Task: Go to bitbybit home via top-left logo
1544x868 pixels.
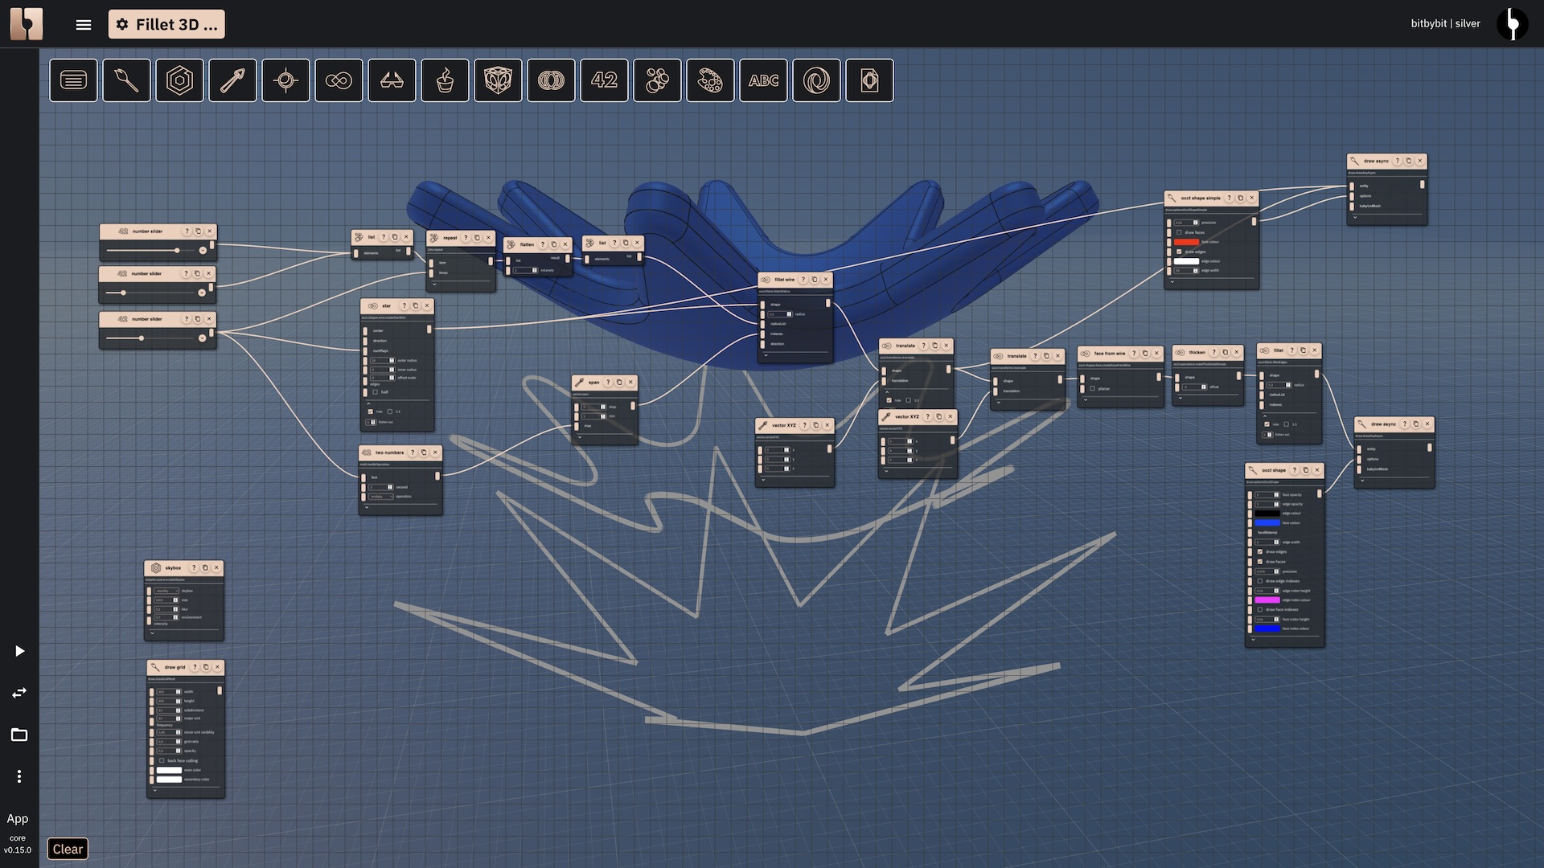Action: point(27,23)
